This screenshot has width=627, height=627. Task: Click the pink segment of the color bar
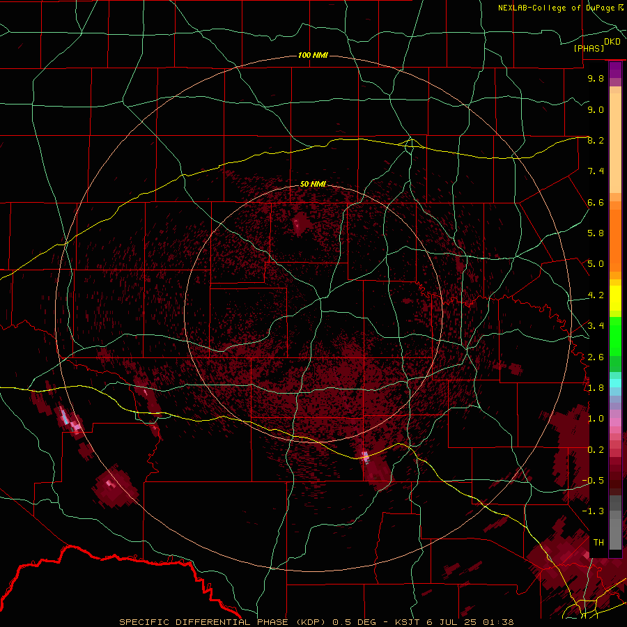click(x=615, y=422)
